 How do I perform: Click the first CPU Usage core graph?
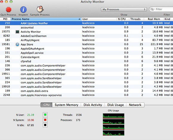[114, 116]
